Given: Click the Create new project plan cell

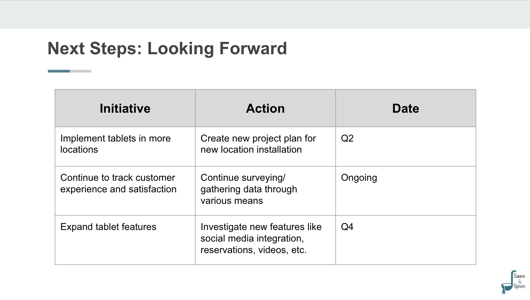Looking at the screenshot, I should pos(265,147).
